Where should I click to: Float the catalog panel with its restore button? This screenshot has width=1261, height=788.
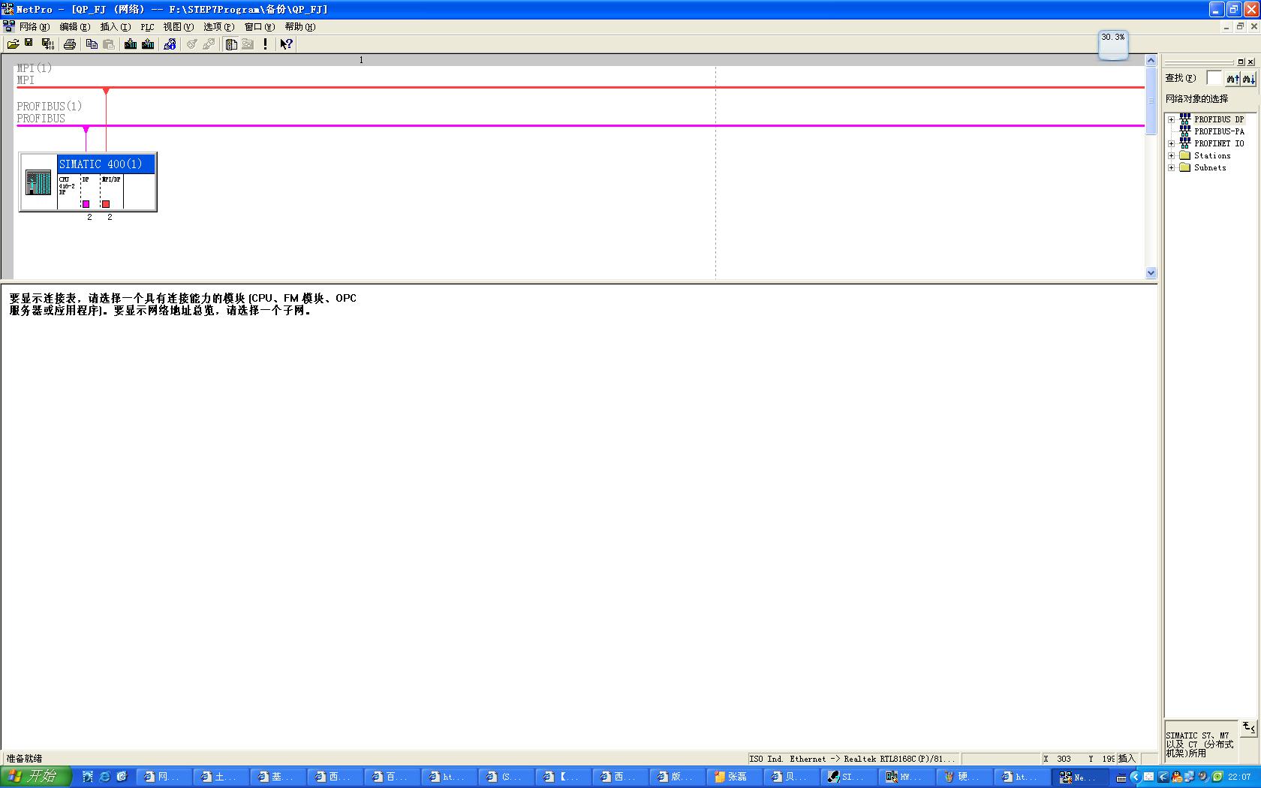(x=1241, y=62)
